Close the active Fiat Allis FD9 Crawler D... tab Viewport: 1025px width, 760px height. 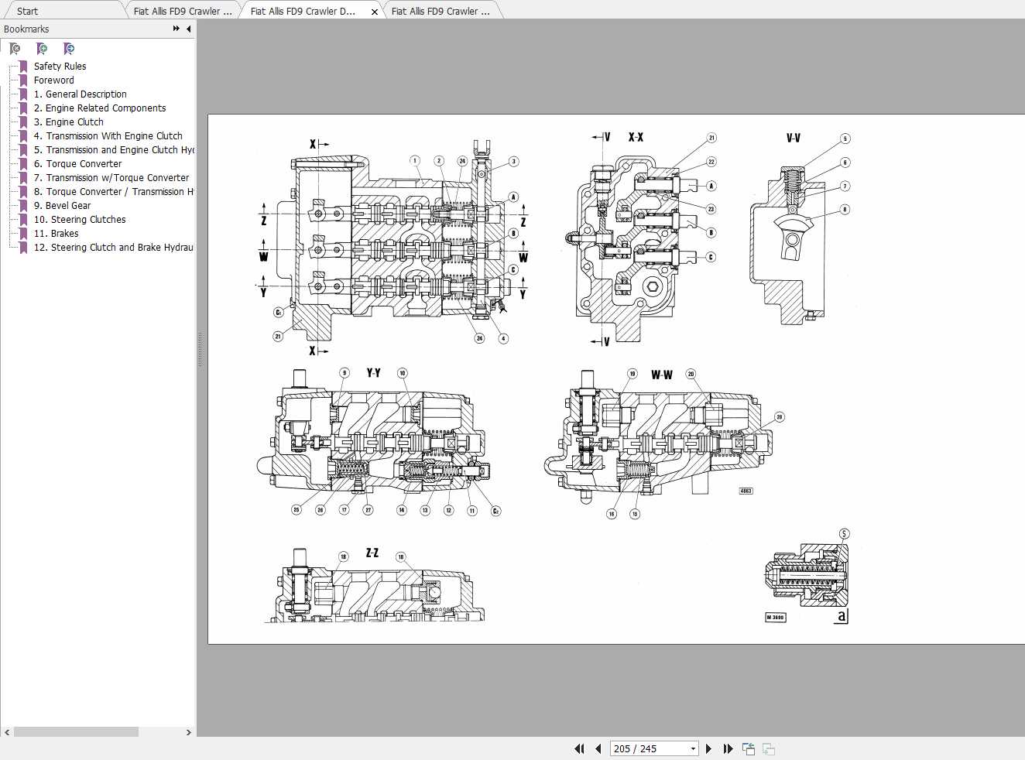pos(375,12)
